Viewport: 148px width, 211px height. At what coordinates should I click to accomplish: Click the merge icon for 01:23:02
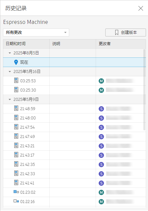pyautogui.click(x=16, y=192)
